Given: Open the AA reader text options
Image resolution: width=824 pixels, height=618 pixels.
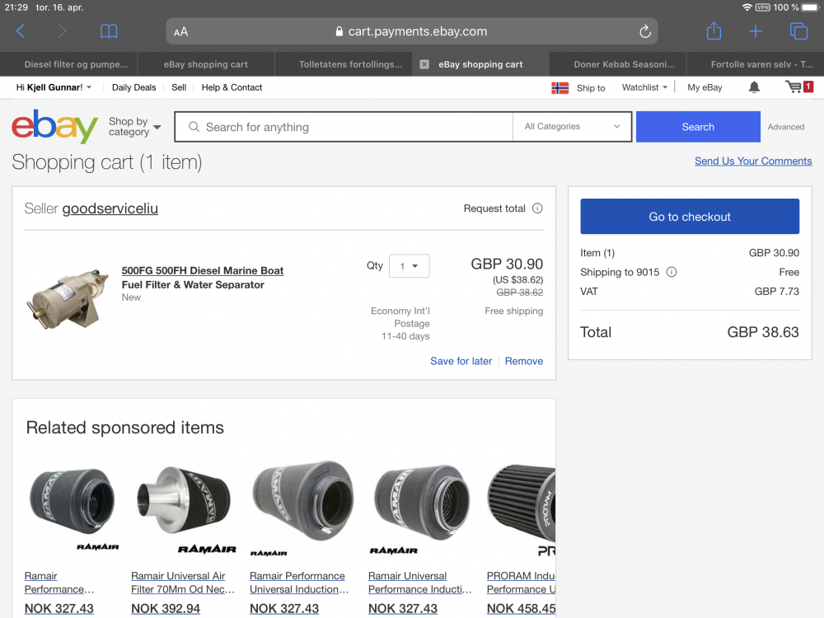Looking at the screenshot, I should click(180, 32).
